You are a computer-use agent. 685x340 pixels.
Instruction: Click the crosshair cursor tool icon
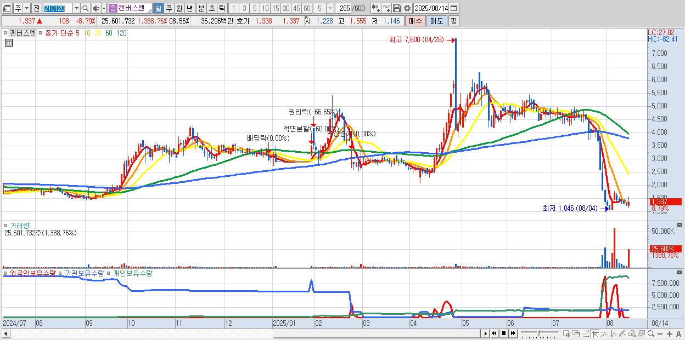(x=595, y=333)
